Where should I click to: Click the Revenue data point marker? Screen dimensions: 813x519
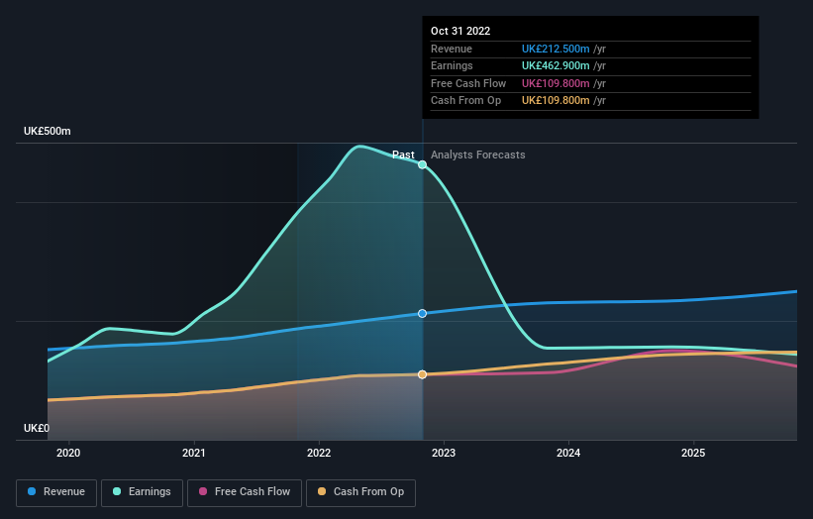[423, 314]
